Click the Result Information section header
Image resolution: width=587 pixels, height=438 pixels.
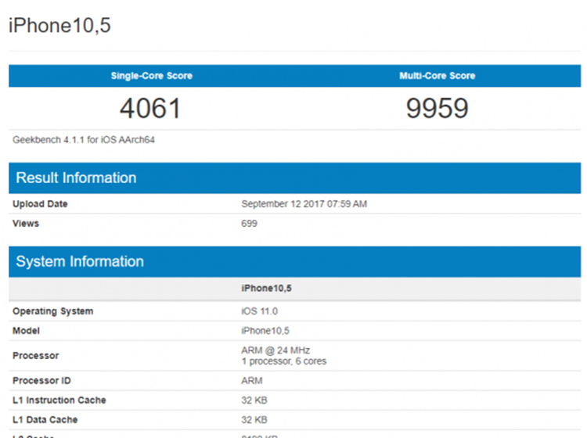point(76,178)
